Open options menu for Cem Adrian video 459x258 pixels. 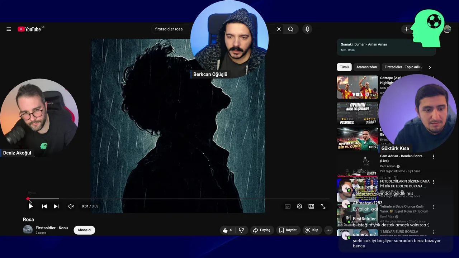(x=434, y=157)
